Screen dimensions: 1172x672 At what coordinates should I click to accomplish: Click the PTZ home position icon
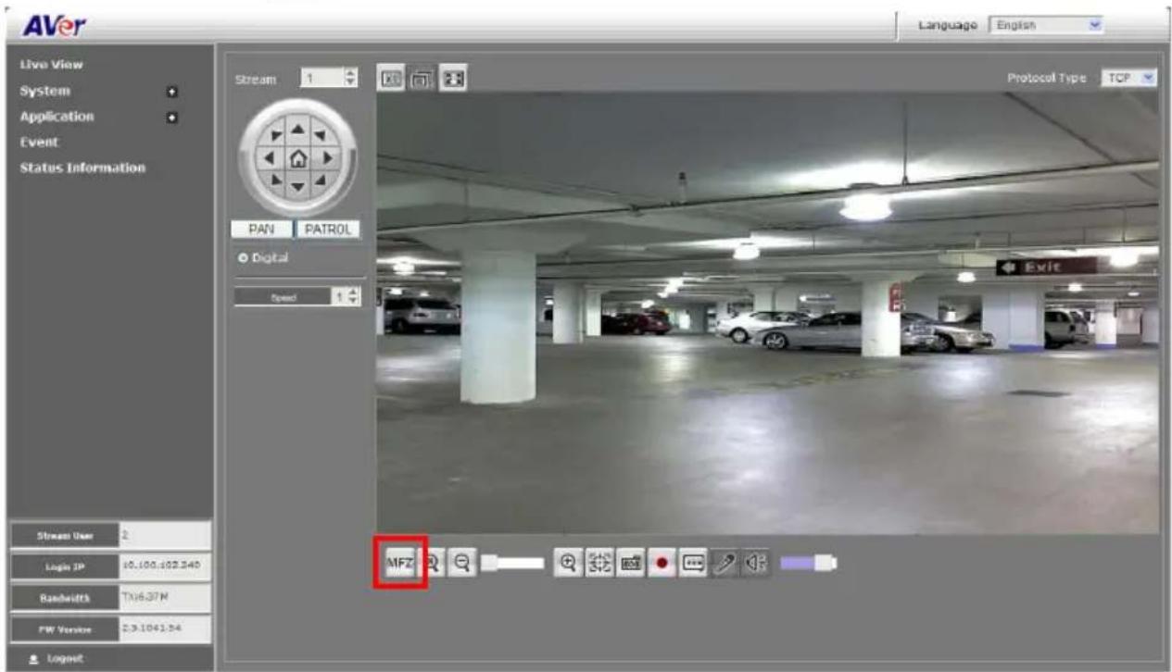tap(298, 160)
